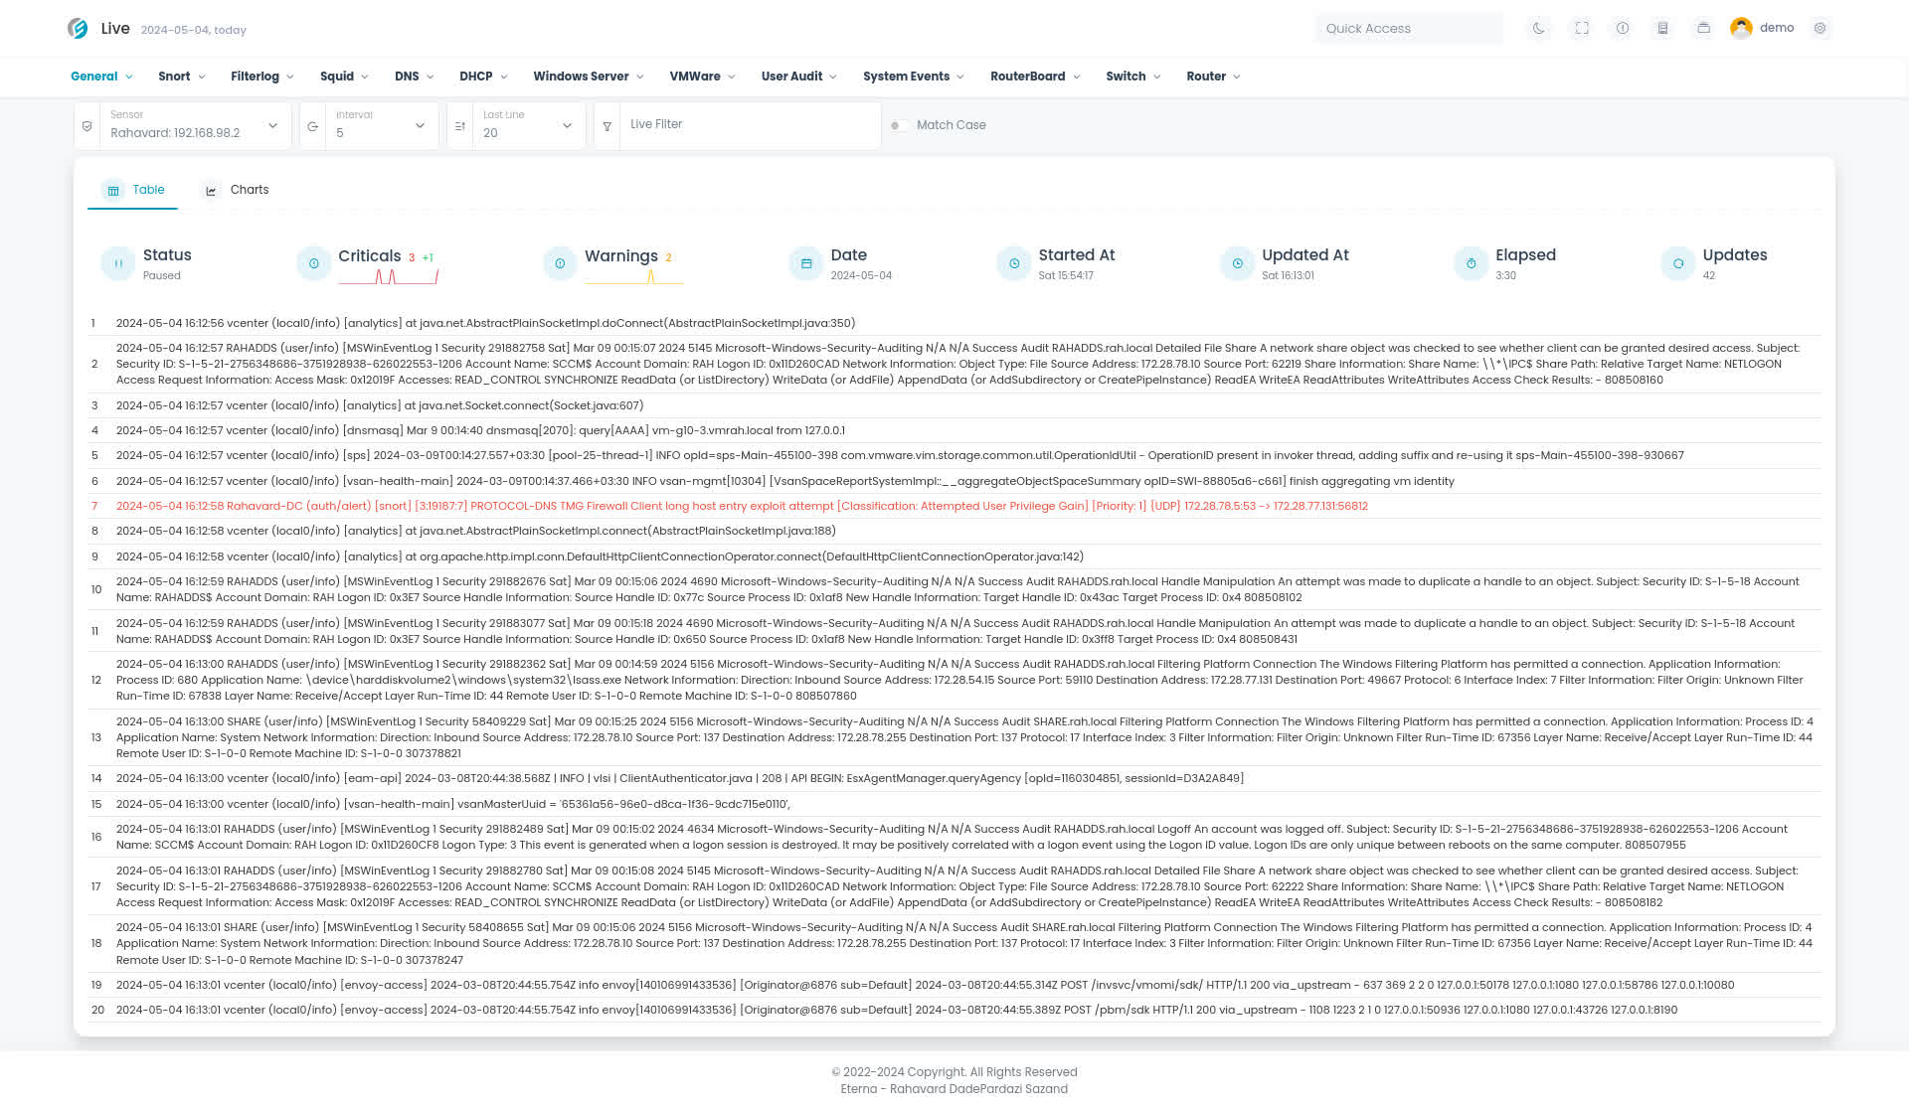Click the demo user avatar
Image resolution: width=1909 pixels, height=1111 pixels.
[x=1741, y=29]
